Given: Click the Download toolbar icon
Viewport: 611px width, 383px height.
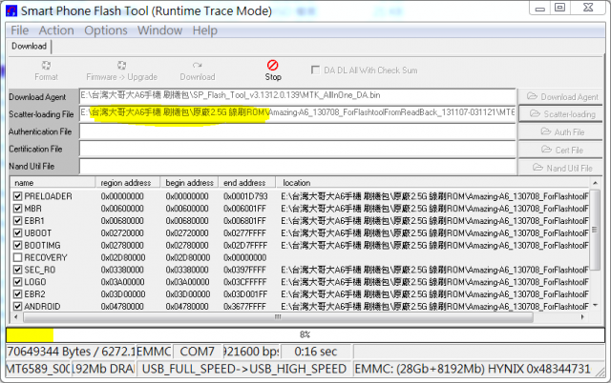Looking at the screenshot, I should click(198, 66).
